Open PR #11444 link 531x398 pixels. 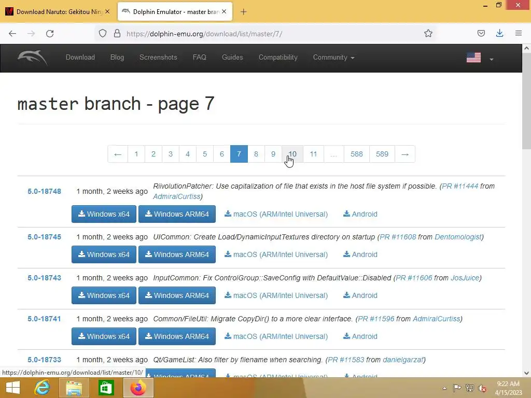coord(460,186)
